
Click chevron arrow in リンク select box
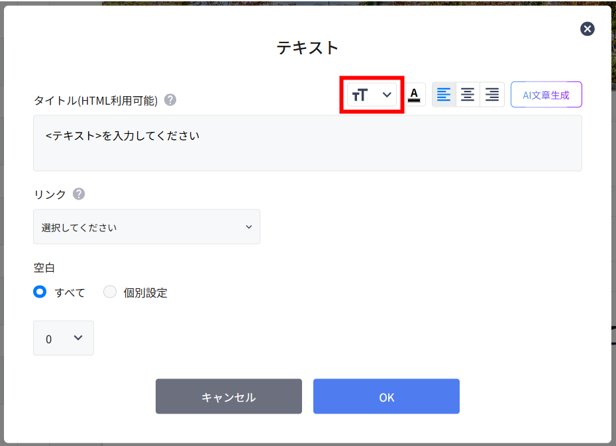249,227
